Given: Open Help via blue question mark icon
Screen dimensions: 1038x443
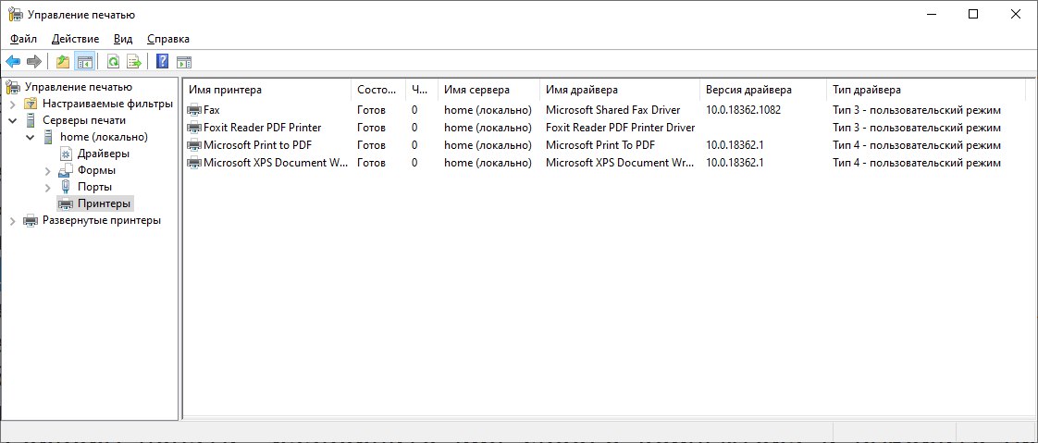Looking at the screenshot, I should point(162,62).
